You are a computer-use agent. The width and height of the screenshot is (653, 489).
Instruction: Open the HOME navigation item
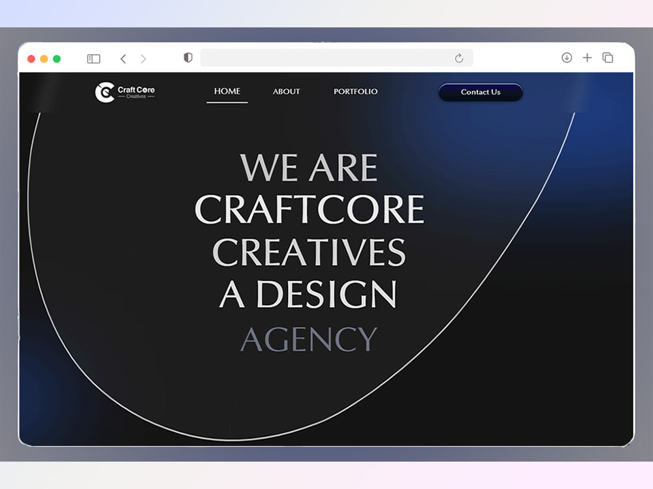[x=227, y=91]
